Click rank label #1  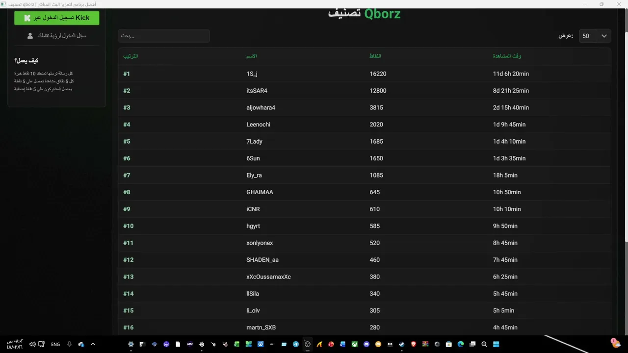point(127,74)
